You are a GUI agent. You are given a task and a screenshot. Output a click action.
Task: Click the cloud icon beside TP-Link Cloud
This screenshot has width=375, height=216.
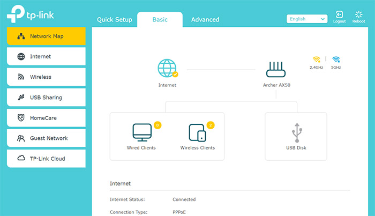click(x=21, y=158)
